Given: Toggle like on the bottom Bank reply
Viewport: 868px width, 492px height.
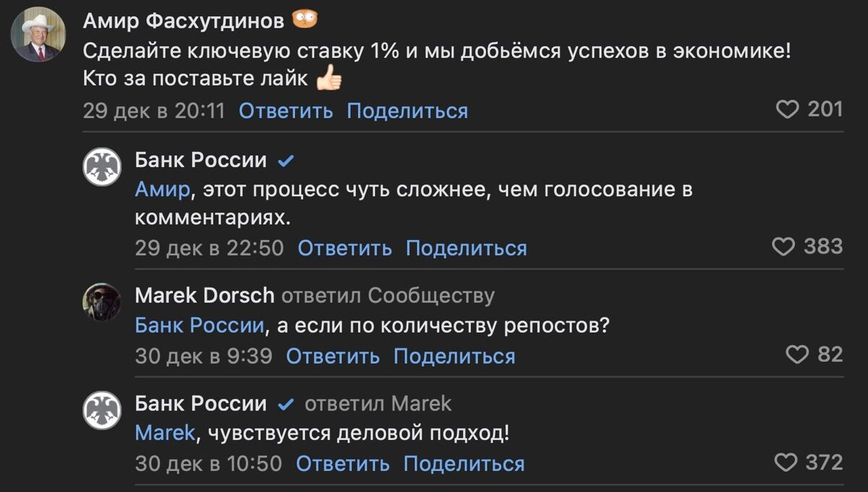Looking at the screenshot, I should (785, 462).
